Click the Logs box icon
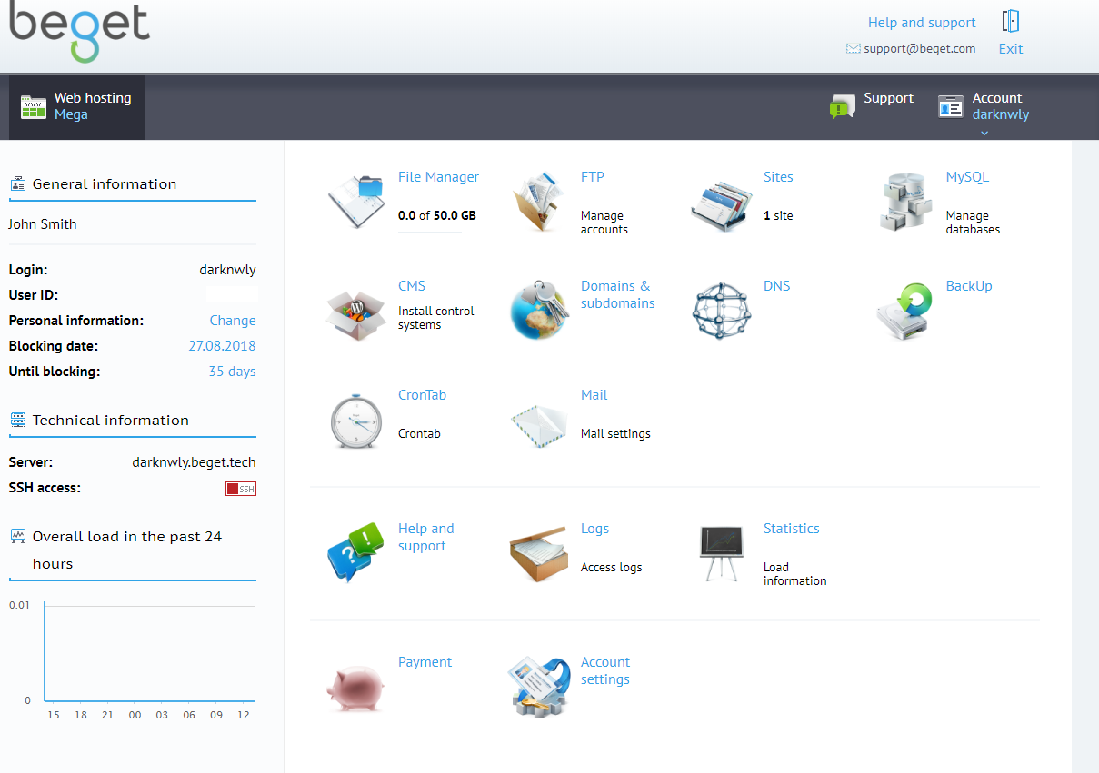This screenshot has width=1099, height=773. (539, 552)
